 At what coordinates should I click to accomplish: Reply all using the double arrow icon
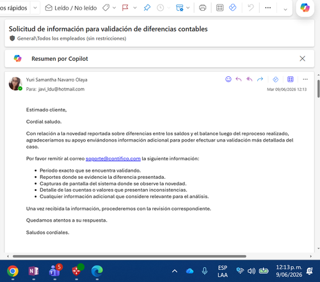[x=249, y=79]
